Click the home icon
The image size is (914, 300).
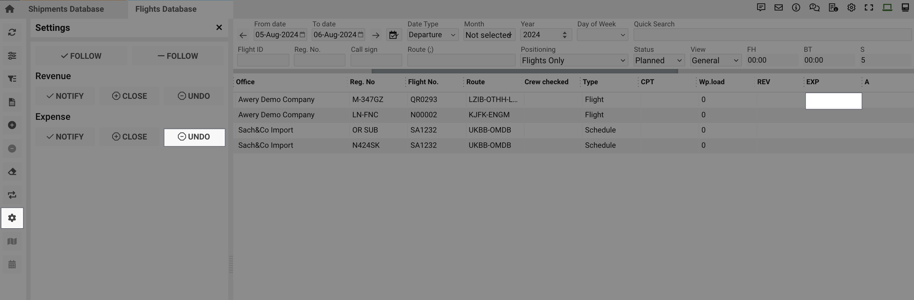point(10,9)
